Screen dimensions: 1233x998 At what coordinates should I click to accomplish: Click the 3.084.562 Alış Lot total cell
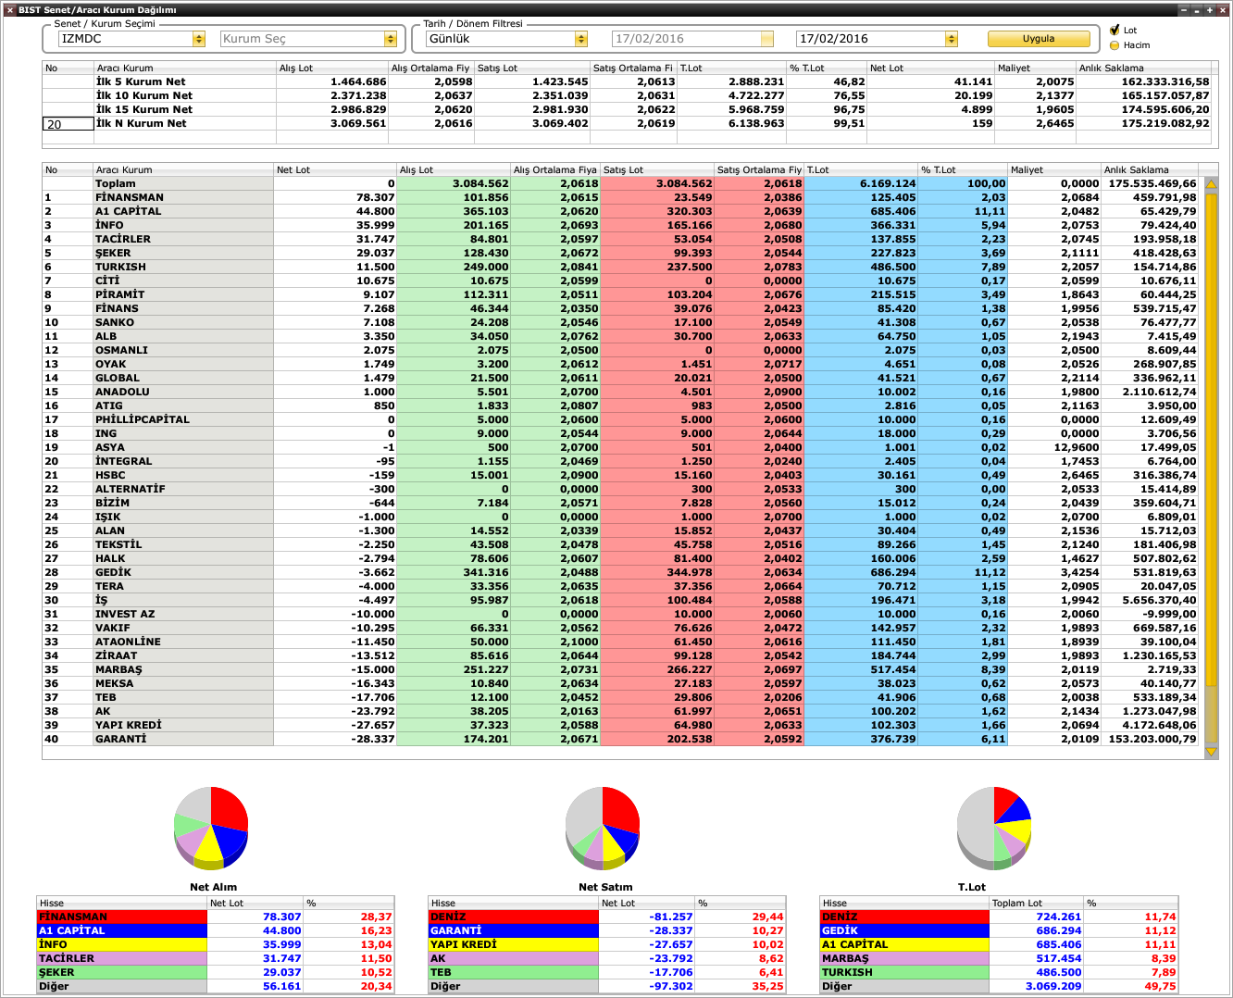(454, 183)
